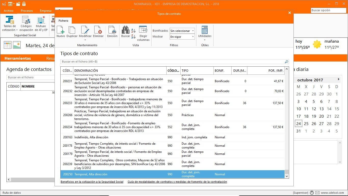
Task: Click the Buscar en el fichero (Alt+B) field
Action: pyautogui.click(x=172, y=62)
